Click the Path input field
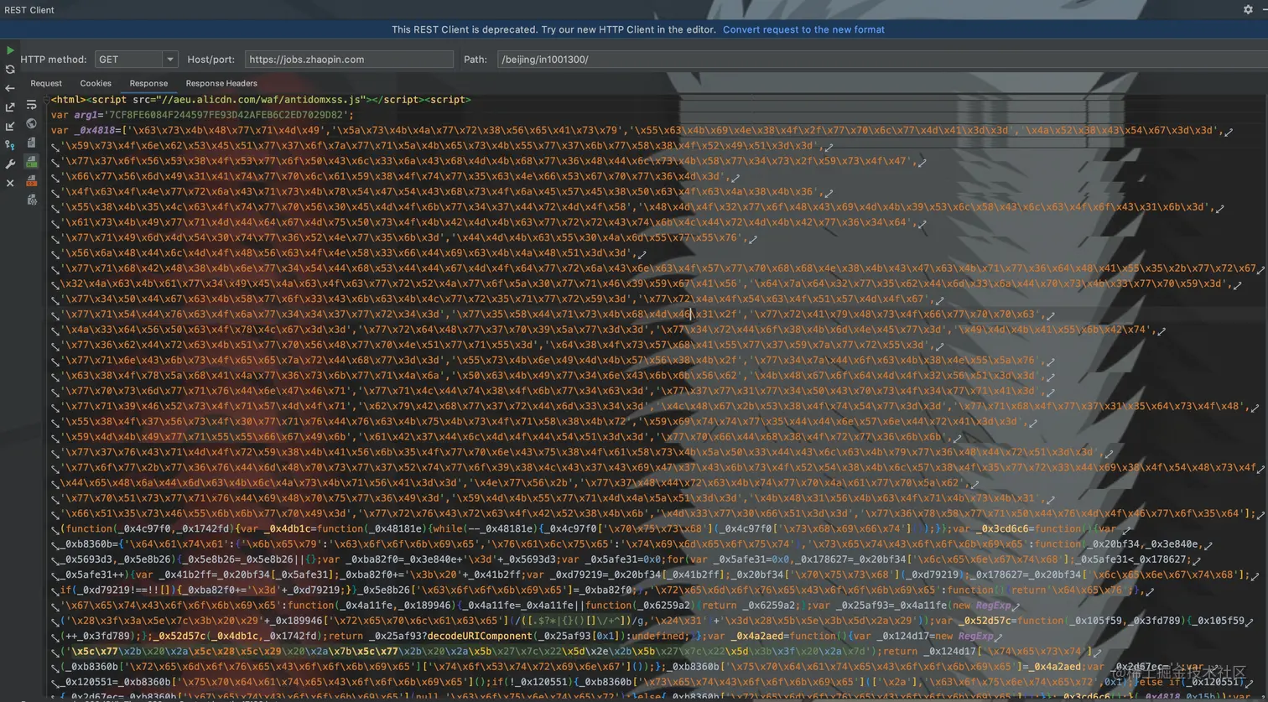The height and width of the screenshot is (702, 1268). click(x=881, y=60)
